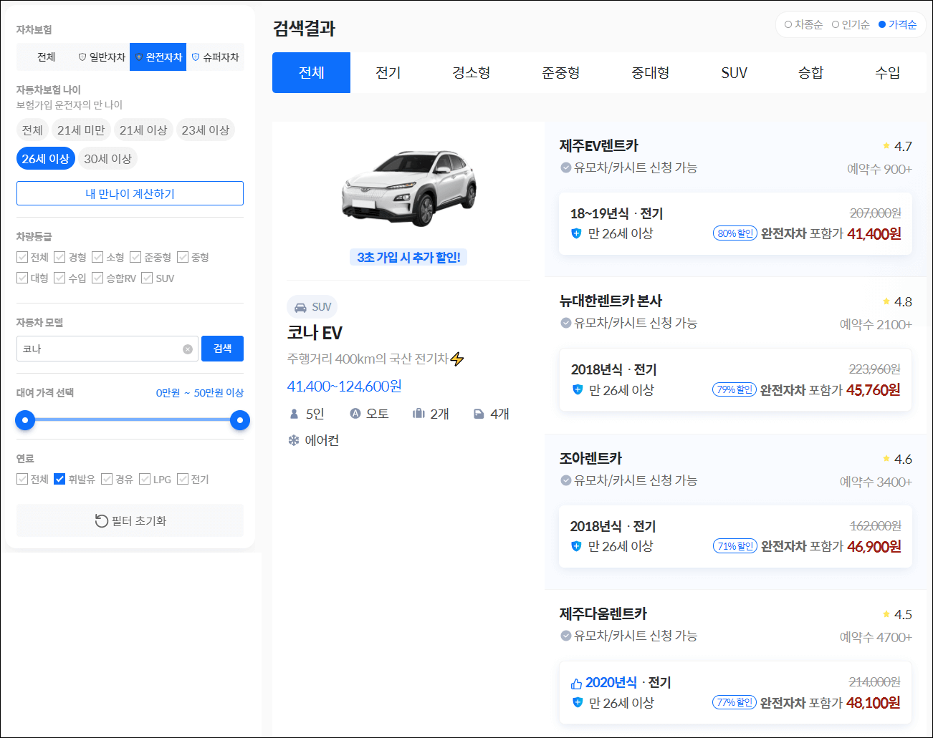Switch to the 경소형 results tab
This screenshot has height=738, width=933.
pyautogui.click(x=472, y=72)
